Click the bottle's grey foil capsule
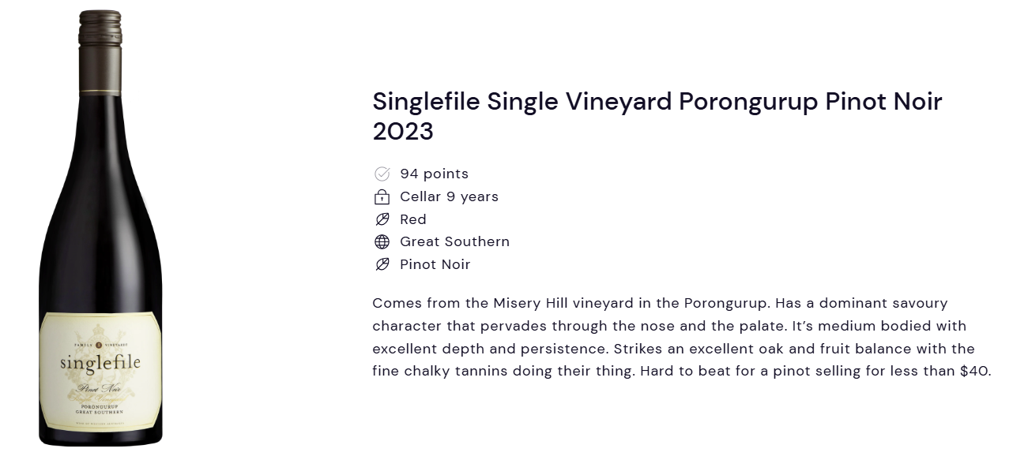The height and width of the screenshot is (471, 1028). click(100, 50)
